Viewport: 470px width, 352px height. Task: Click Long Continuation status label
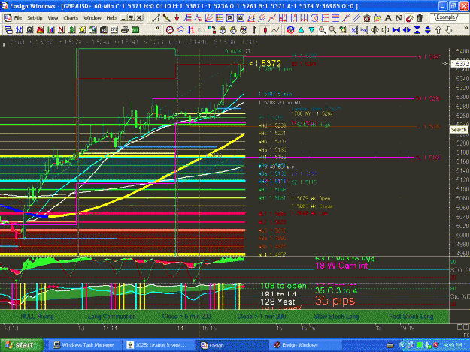[112, 317]
